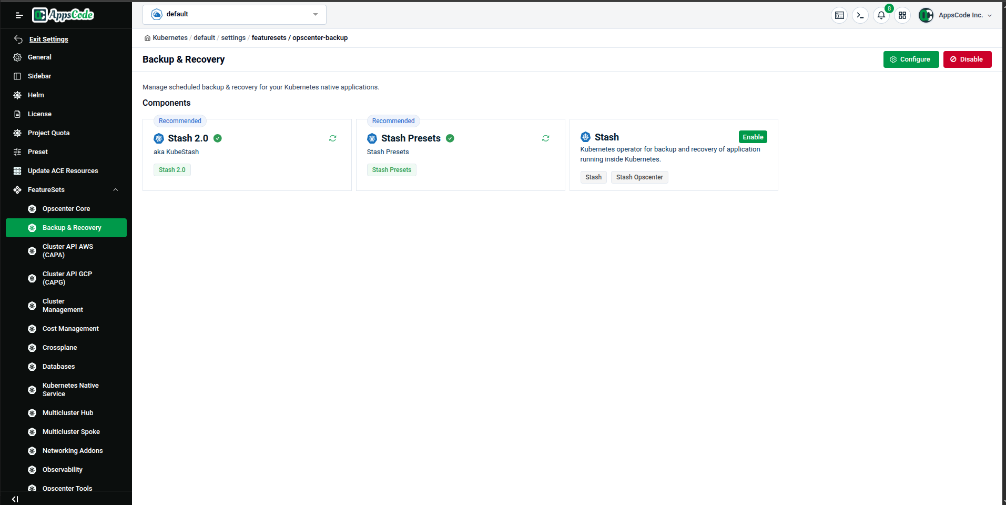
Task: Click the refresh icon on Stash 2.0 card
Action: pyautogui.click(x=332, y=138)
